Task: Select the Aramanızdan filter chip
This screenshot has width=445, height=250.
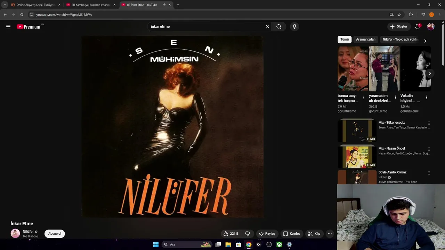Action: click(x=366, y=40)
